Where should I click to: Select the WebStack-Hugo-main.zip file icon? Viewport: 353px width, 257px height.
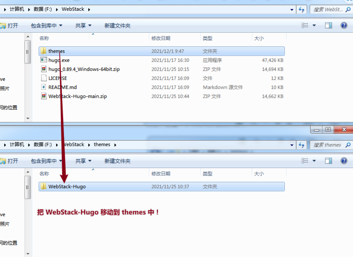(x=43, y=96)
